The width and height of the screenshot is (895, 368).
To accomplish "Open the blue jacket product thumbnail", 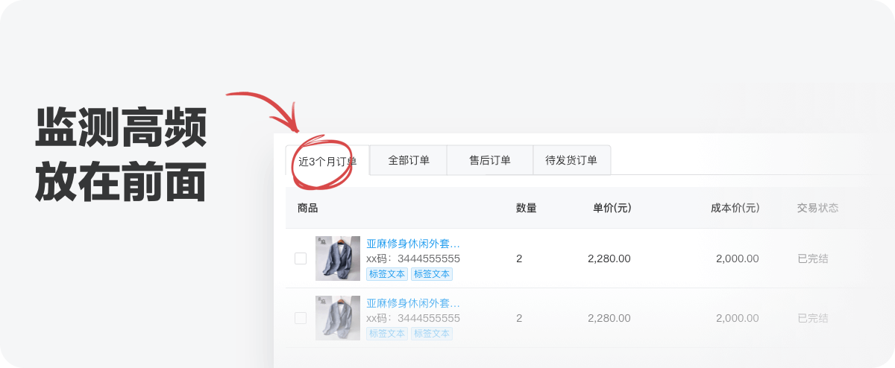I will pyautogui.click(x=338, y=258).
